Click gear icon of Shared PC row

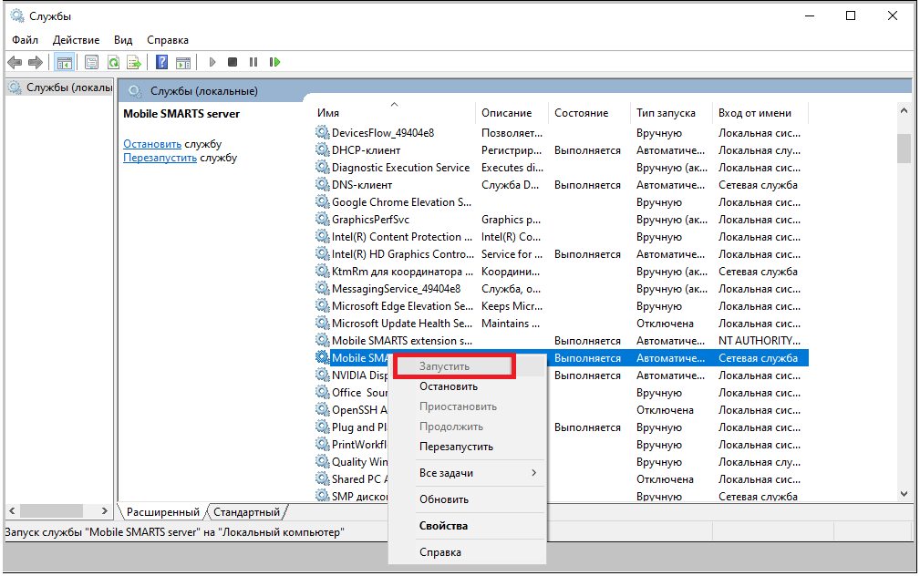click(323, 479)
